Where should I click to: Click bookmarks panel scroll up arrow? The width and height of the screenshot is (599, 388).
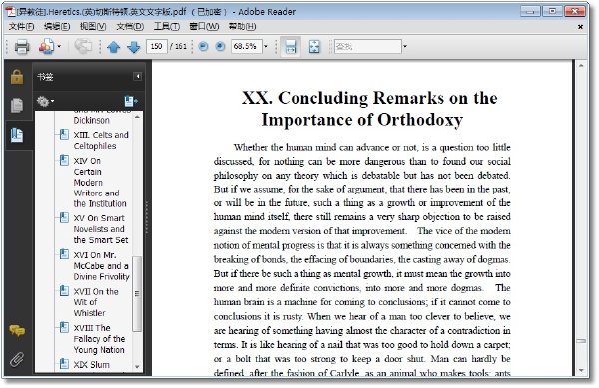coord(137,117)
